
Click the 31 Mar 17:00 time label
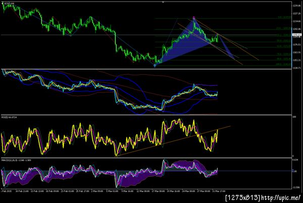click(x=219, y=191)
